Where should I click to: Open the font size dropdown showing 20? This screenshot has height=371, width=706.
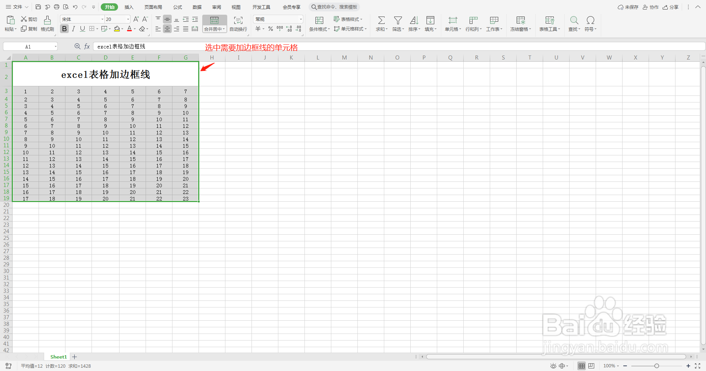[x=128, y=19]
